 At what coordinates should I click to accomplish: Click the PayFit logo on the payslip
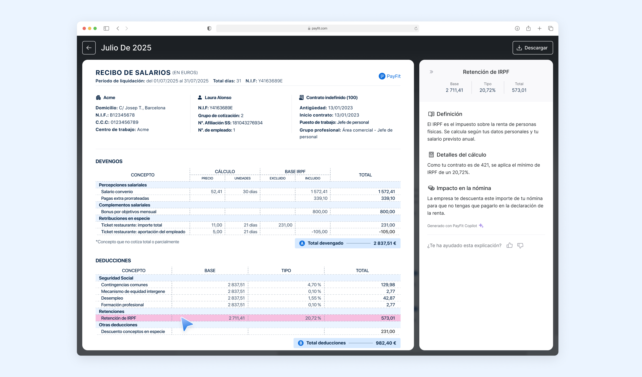coord(389,76)
